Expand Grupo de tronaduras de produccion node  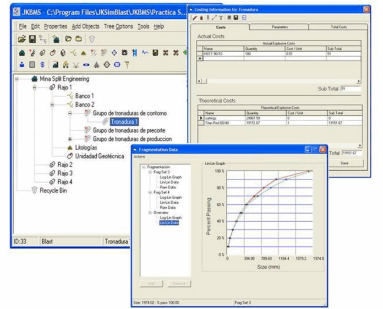tap(70, 139)
